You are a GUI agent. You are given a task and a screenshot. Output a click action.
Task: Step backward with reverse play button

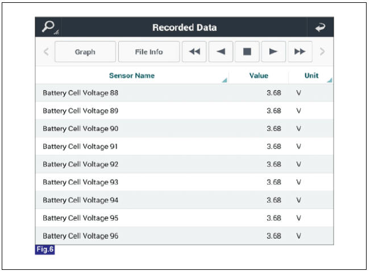221,52
